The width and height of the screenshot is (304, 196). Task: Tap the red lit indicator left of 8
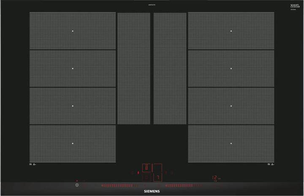(x=138, y=173)
